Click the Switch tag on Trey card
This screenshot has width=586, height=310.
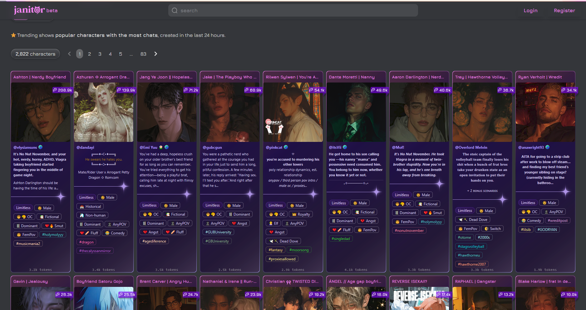tap(492, 228)
